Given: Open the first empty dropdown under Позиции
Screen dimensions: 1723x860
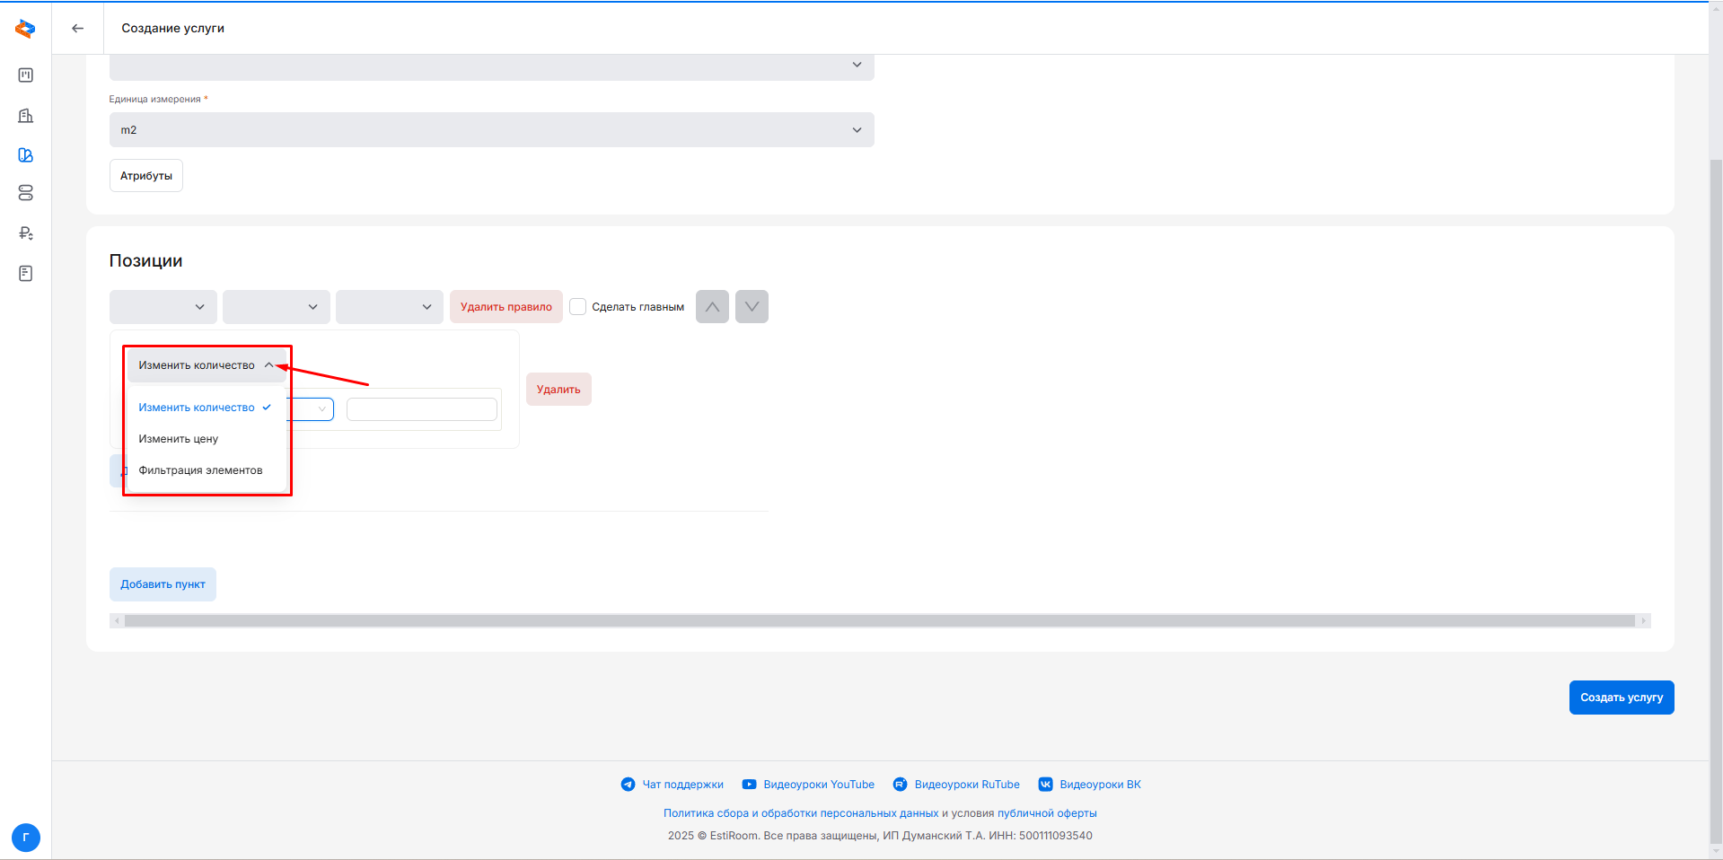Looking at the screenshot, I should tap(163, 307).
